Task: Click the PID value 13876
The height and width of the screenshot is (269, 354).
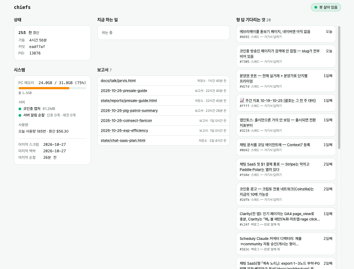Action: 35,53
